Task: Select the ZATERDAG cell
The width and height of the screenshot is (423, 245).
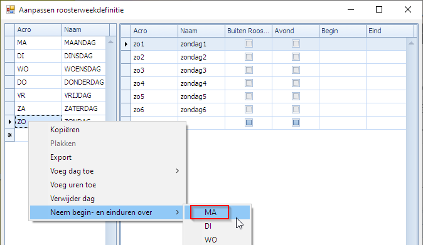Action: tap(83, 109)
